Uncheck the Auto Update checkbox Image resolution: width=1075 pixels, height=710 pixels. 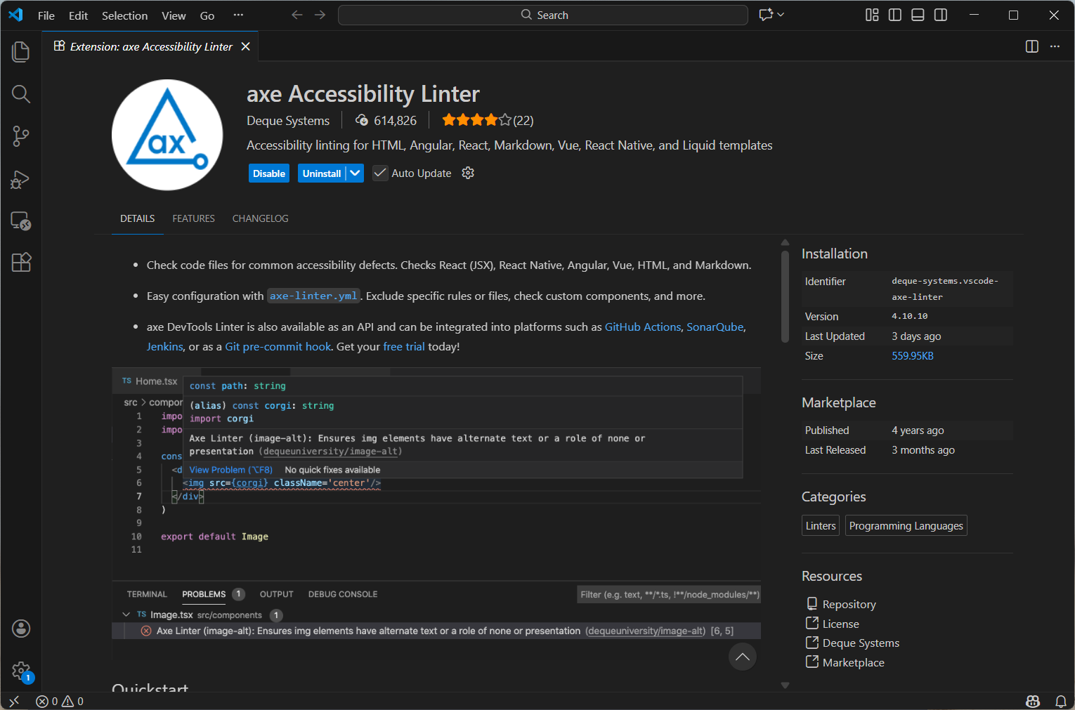379,173
